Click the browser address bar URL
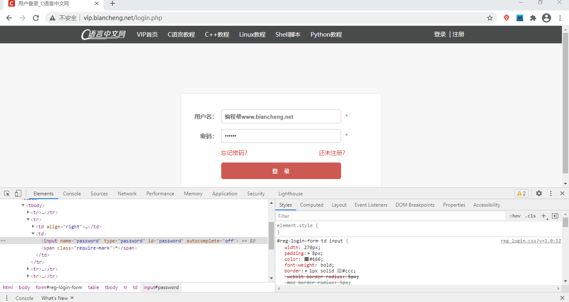Screen dimensions: 569x302 tap(123, 18)
